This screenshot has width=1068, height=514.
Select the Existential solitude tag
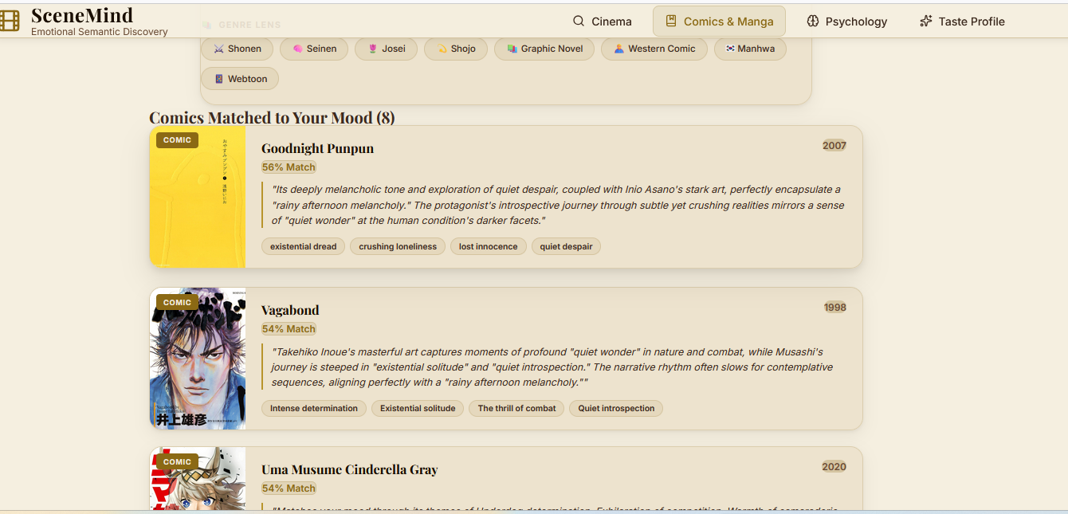point(418,408)
